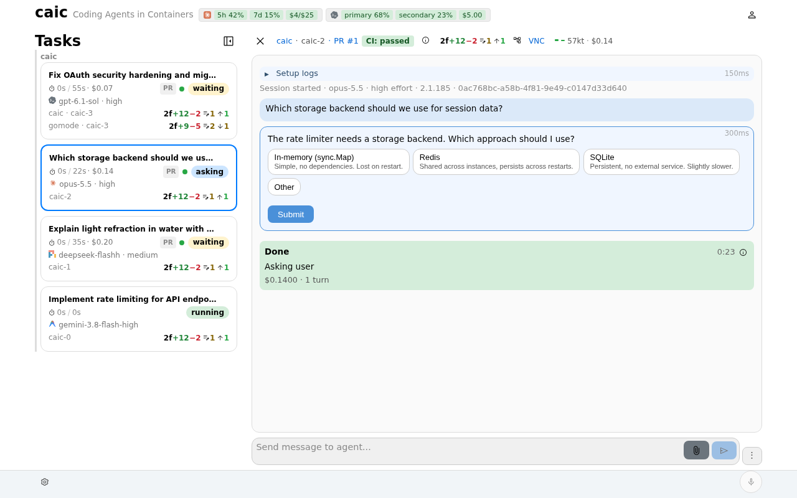Click the 57kt · $0.14 token usage text
The image size is (797, 498).
coord(590,41)
